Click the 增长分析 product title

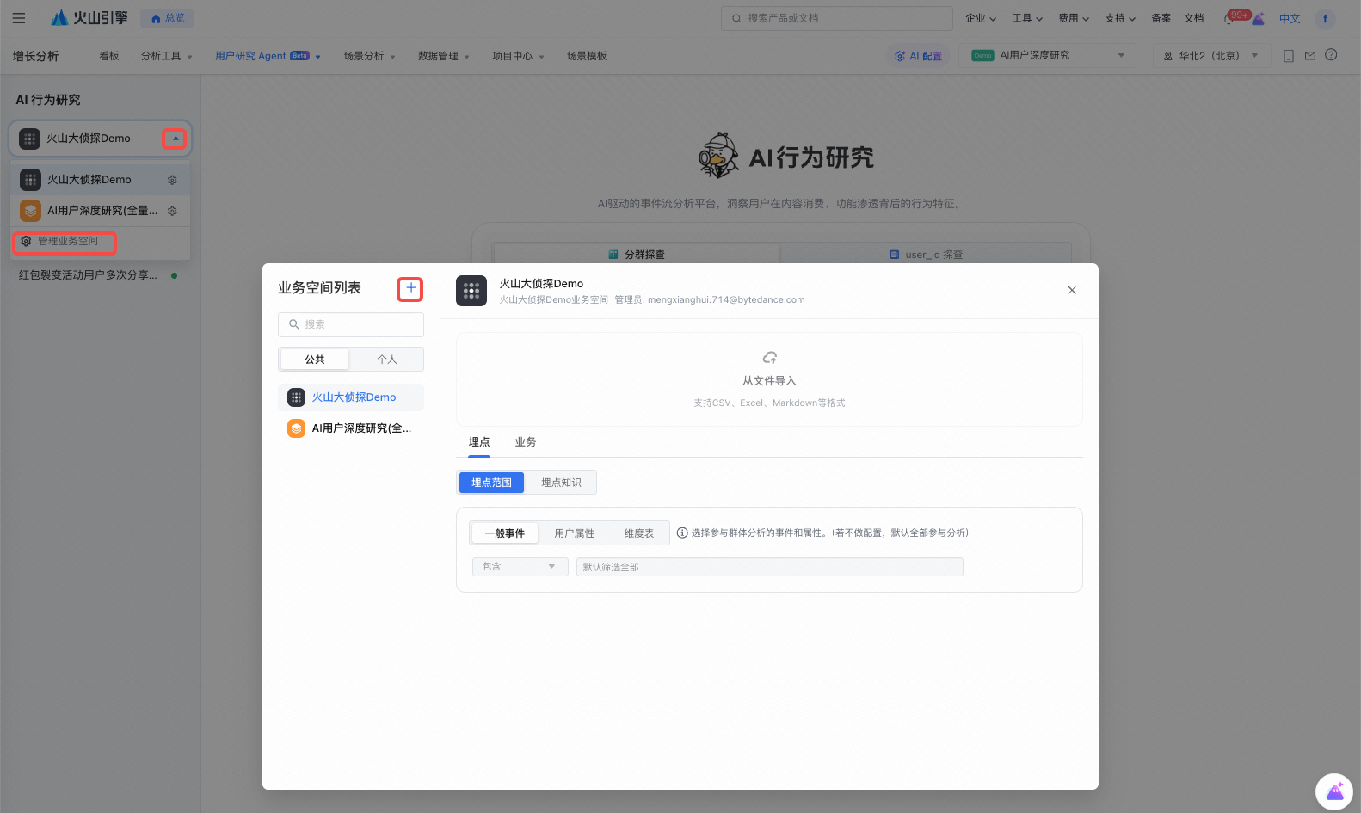(x=36, y=56)
